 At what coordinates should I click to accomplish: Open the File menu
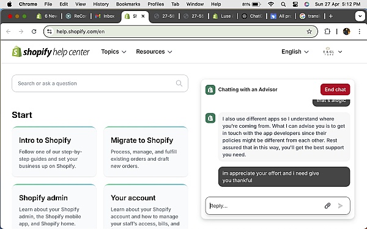(x=48, y=4)
